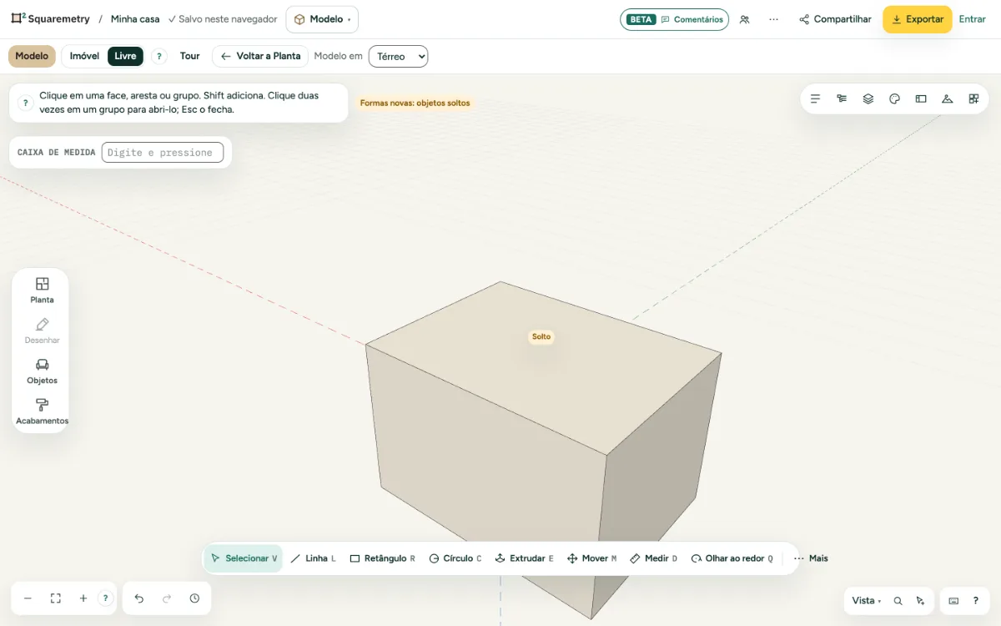Click the Compartilhar button
Viewport: 1001px width, 626px height.
click(835, 19)
